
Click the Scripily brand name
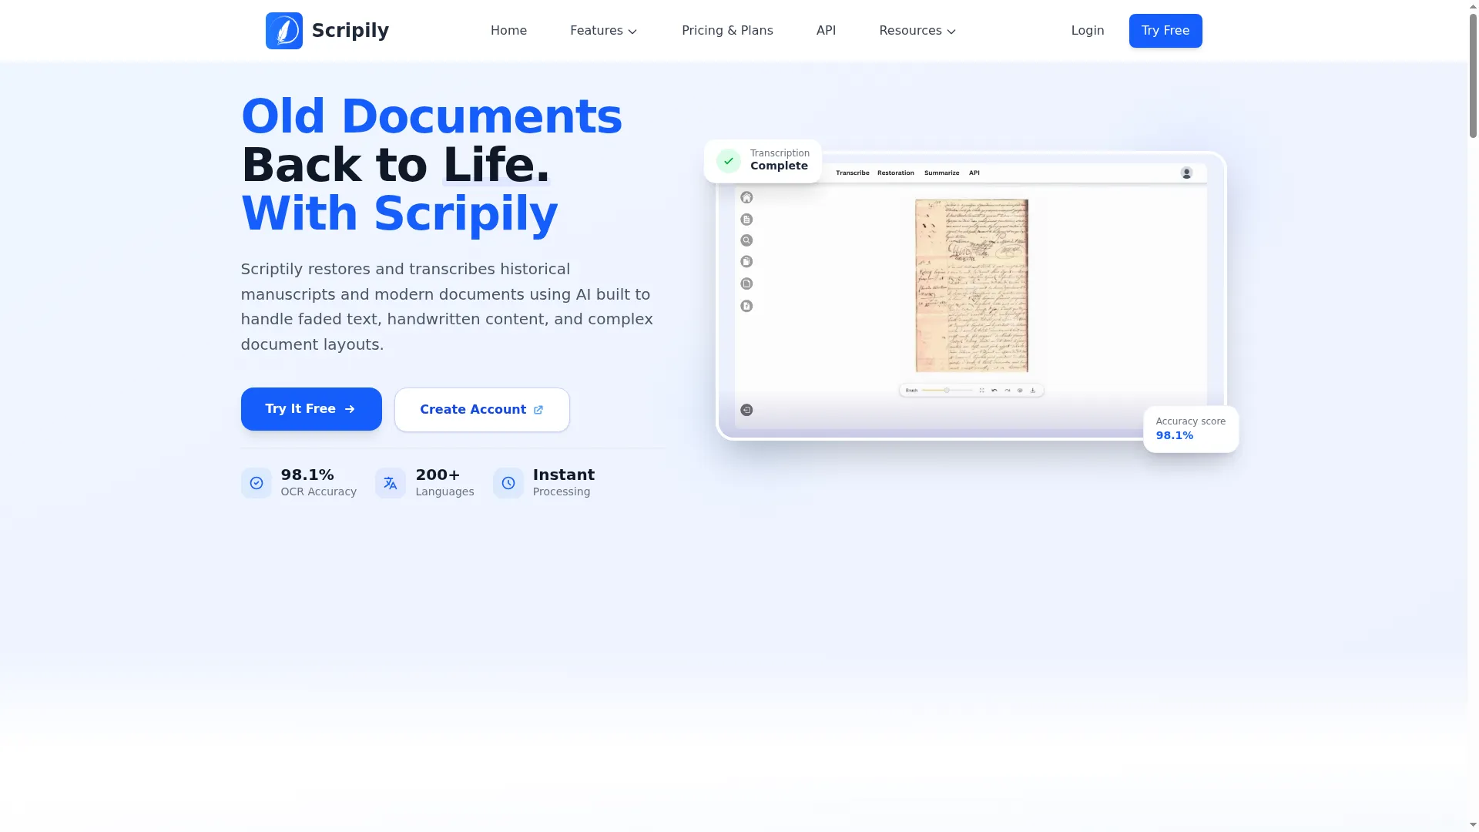tap(350, 31)
